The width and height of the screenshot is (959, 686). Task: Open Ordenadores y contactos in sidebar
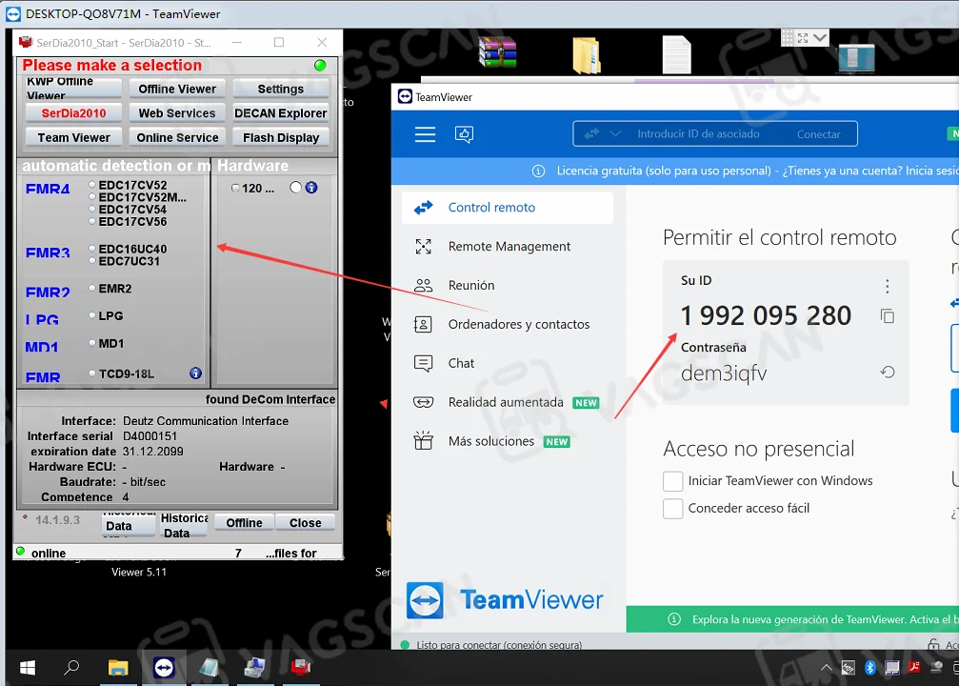pos(518,325)
